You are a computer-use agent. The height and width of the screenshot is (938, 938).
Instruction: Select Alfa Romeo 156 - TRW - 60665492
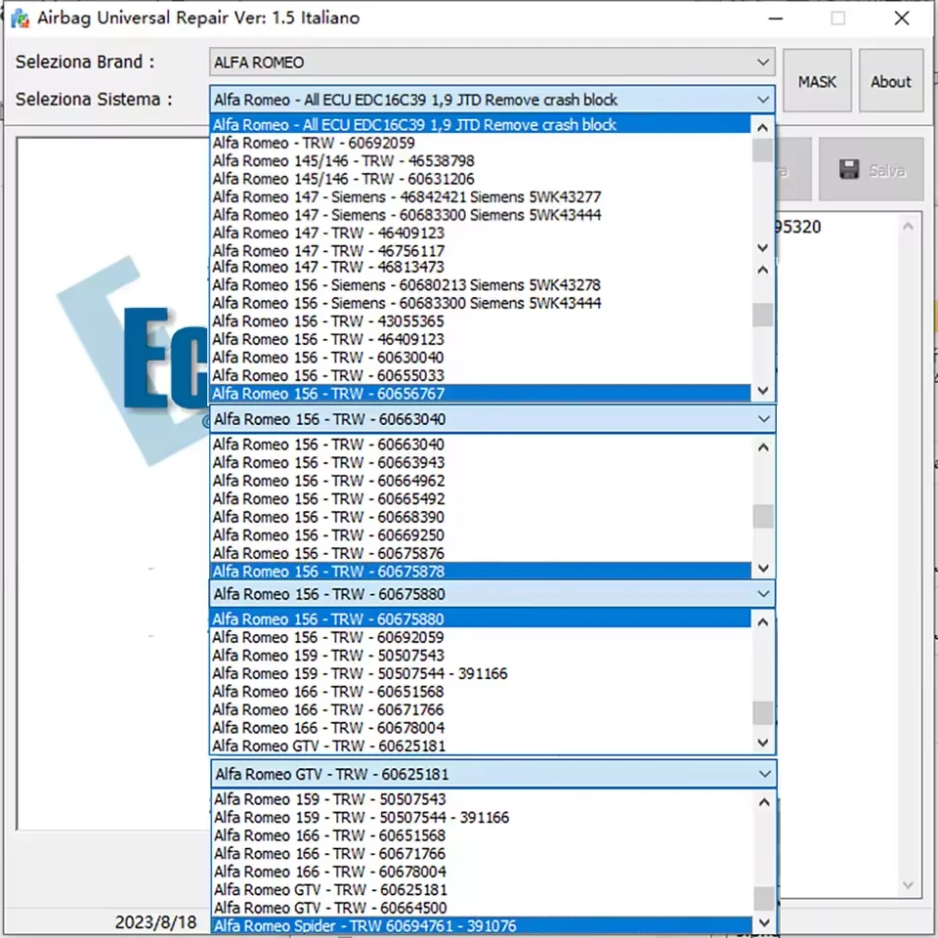tap(481, 499)
